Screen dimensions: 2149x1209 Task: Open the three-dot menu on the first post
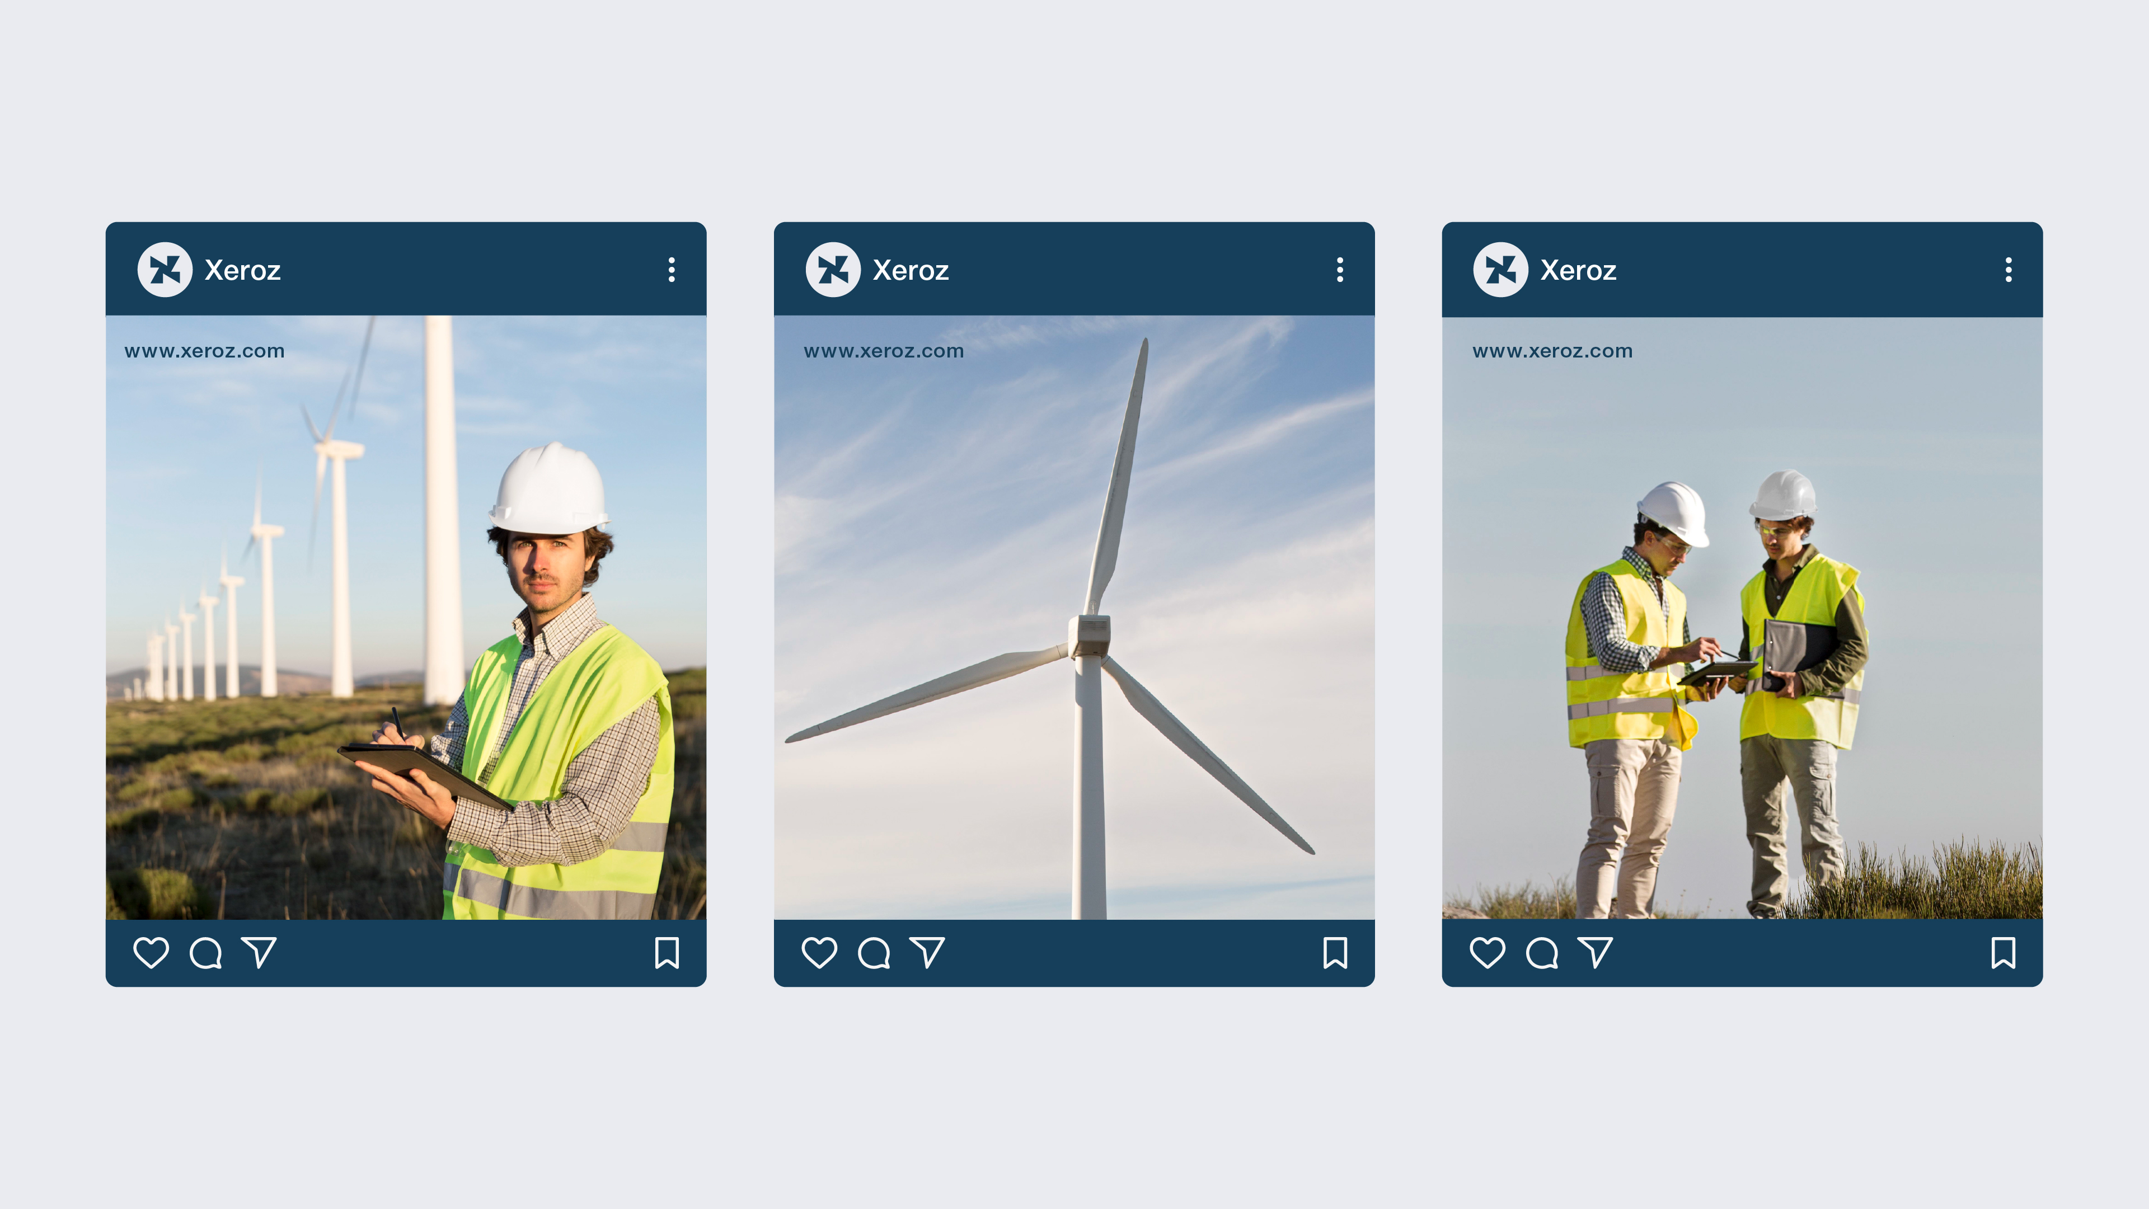pyautogui.click(x=672, y=269)
